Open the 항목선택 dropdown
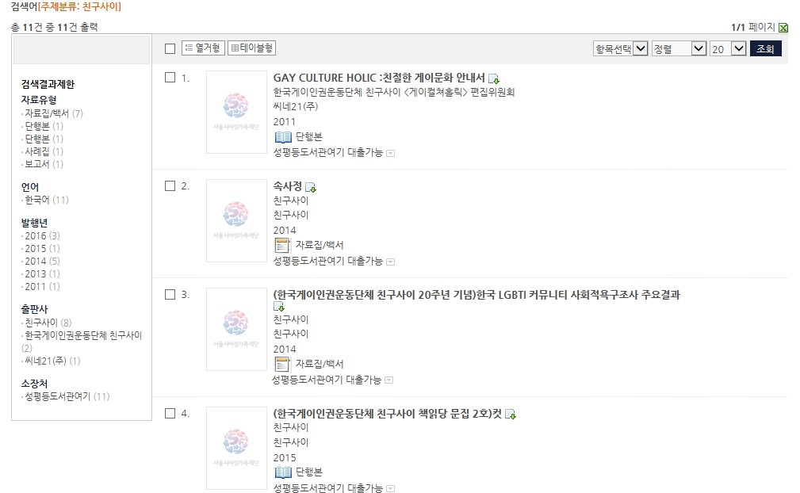Image resolution: width=800 pixels, height=493 pixels. (x=620, y=48)
